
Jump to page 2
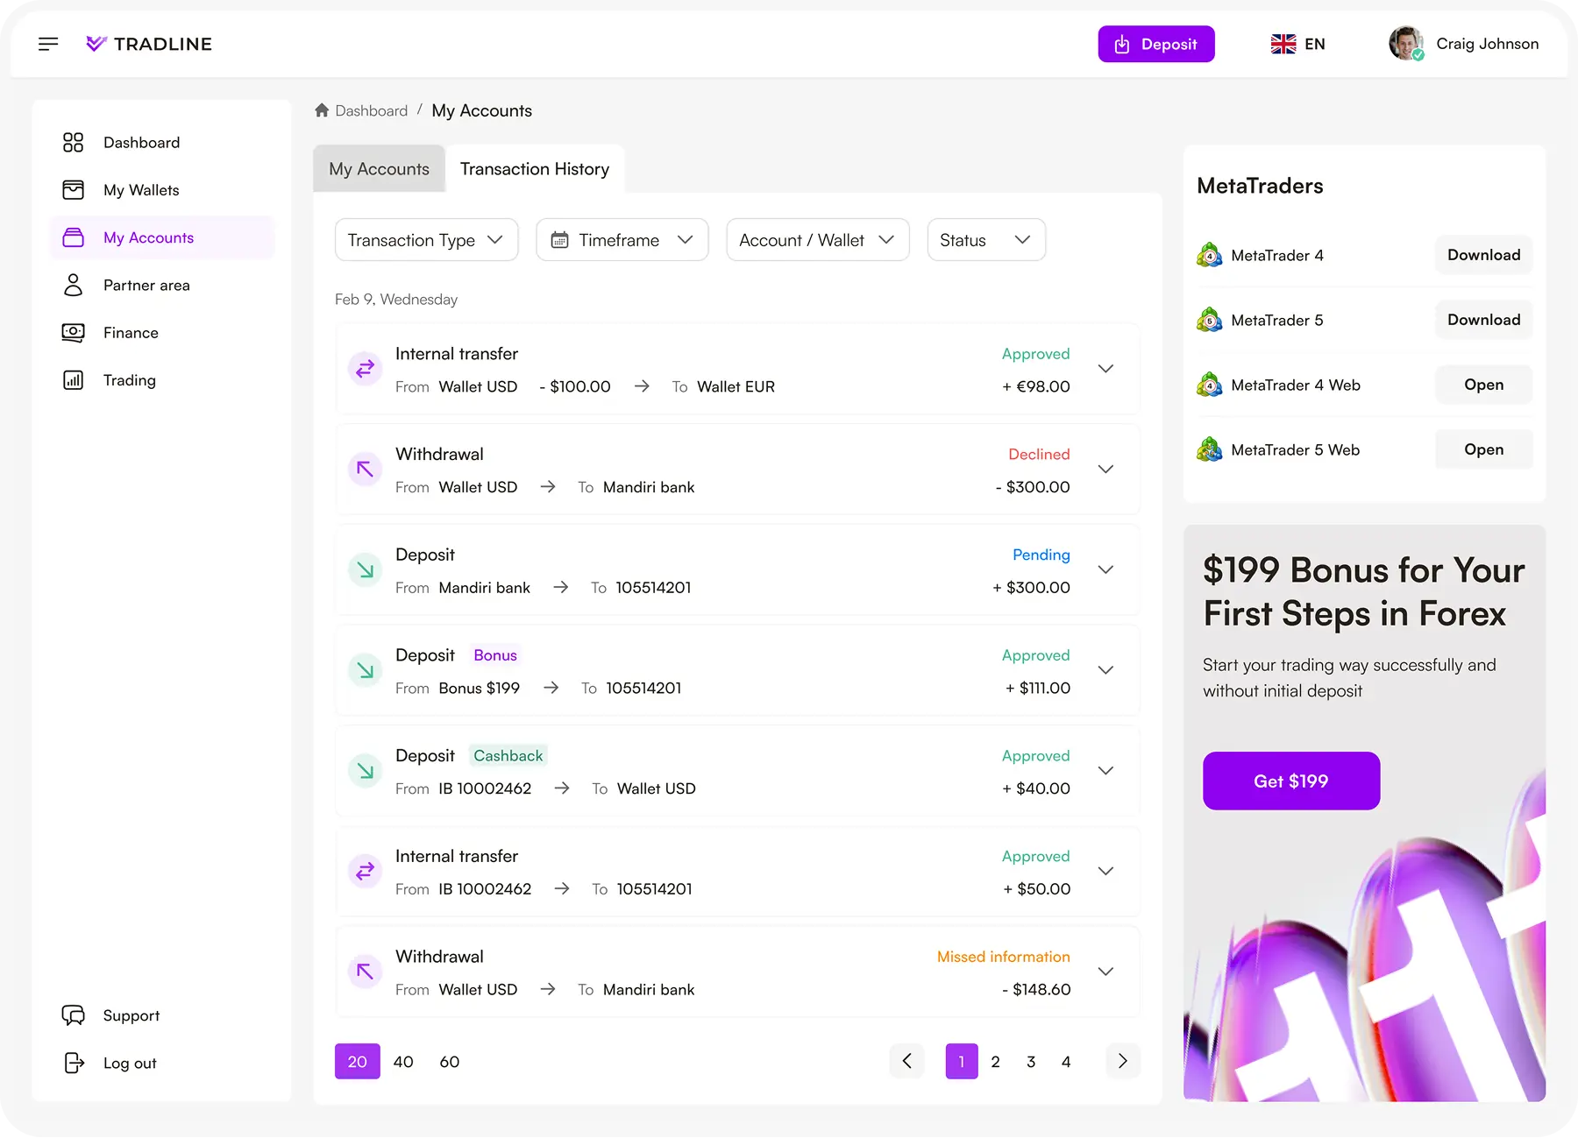point(996,1062)
